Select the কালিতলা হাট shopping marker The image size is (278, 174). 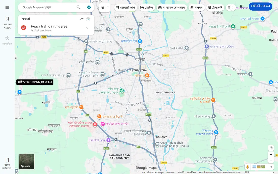pyautogui.click(x=140, y=41)
